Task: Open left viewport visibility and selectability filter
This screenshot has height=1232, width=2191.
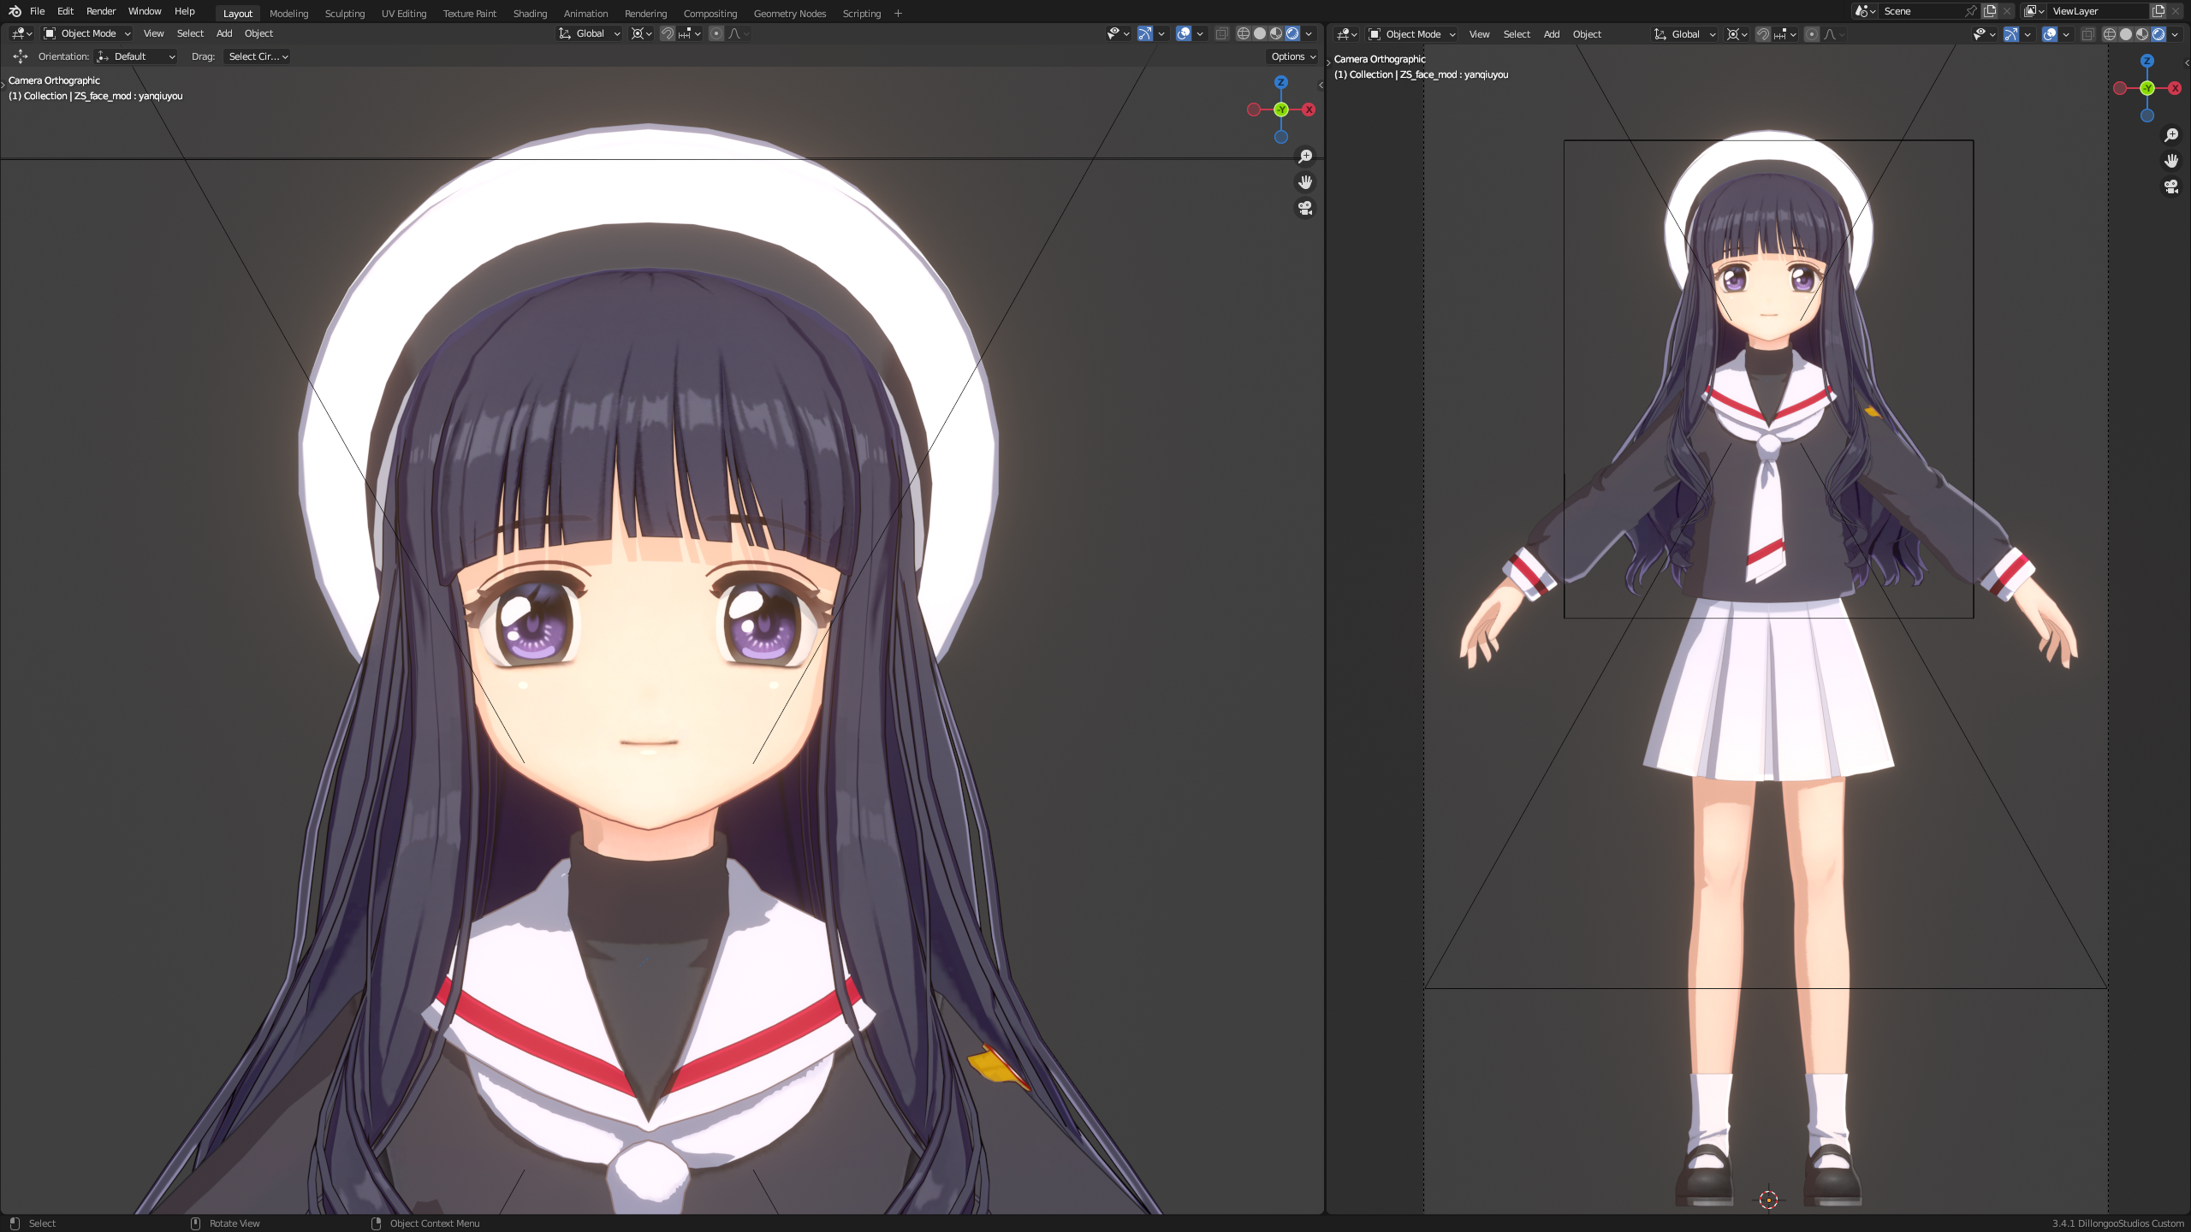Action: tap(1118, 33)
